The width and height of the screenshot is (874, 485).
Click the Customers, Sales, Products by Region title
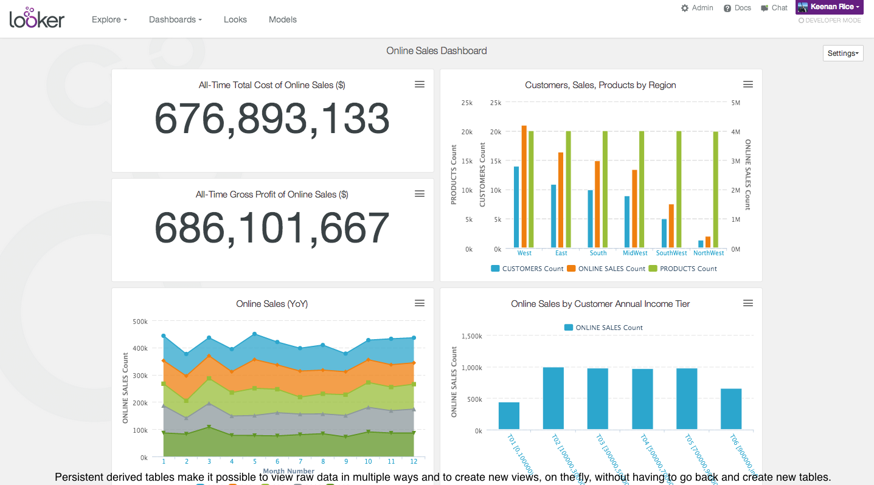[601, 85]
